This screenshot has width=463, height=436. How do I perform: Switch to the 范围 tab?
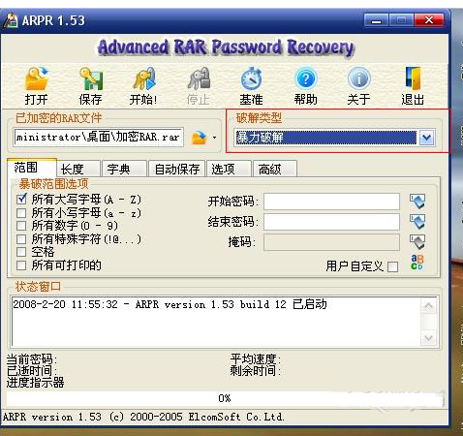point(32,168)
